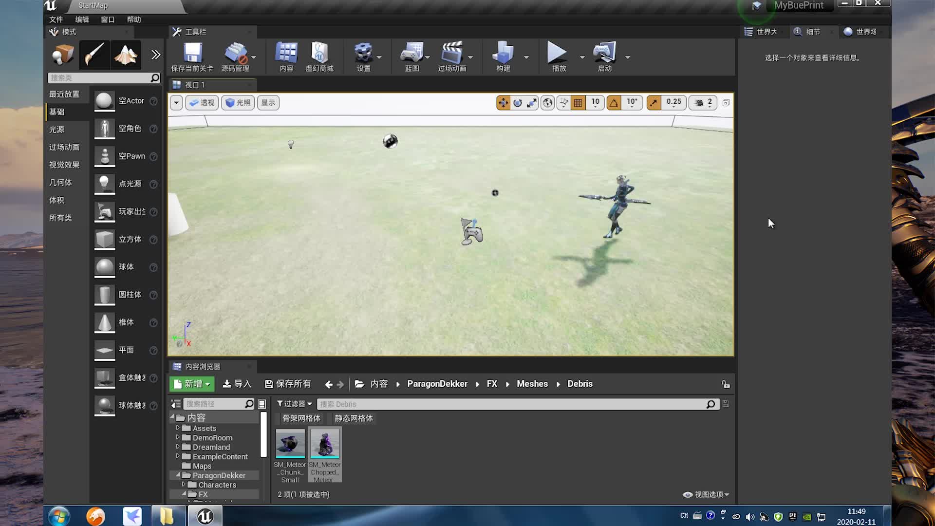Toggle rotation angle snapping in the viewport

tap(614, 103)
